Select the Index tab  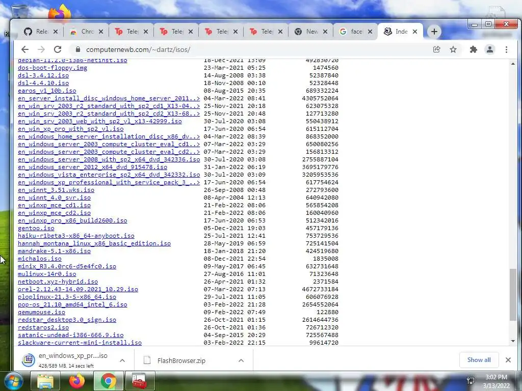(400, 32)
